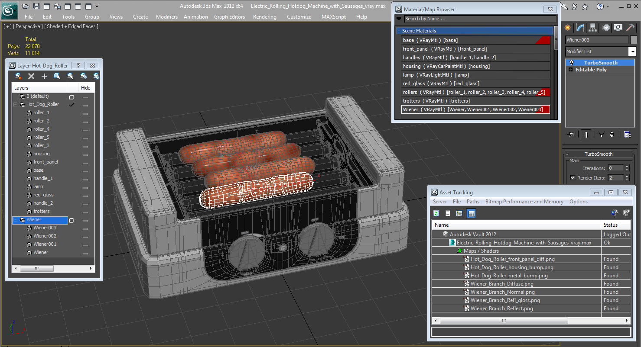641x347 pixels.
Task: Collapse the Hot_Dog_Roller layer tree
Action: pyautogui.click(x=16, y=105)
